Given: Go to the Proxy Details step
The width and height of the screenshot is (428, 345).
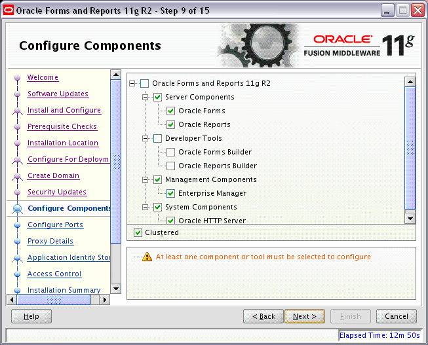Looking at the screenshot, I should [50, 241].
